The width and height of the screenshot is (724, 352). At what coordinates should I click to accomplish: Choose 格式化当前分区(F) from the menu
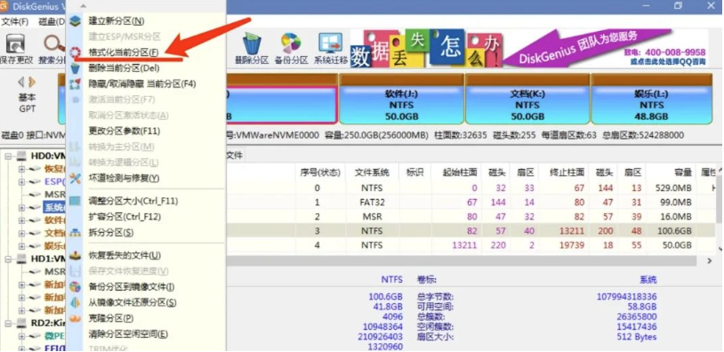coord(124,52)
